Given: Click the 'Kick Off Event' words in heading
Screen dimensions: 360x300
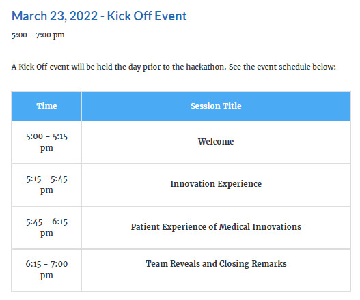Looking at the screenshot, I should click(x=147, y=16).
